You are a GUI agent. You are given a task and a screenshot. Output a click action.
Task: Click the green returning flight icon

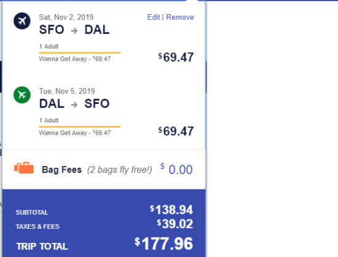pyautogui.click(x=22, y=95)
